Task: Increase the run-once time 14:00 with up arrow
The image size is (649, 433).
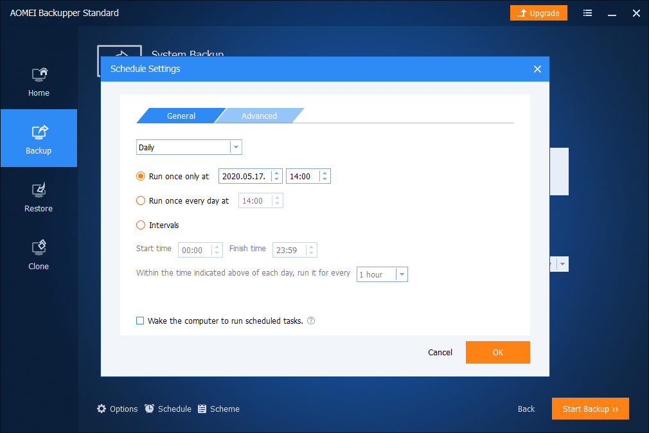Action: [x=325, y=173]
